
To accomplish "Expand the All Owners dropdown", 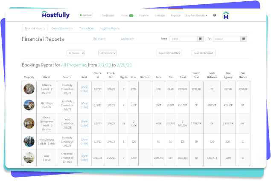I will coord(76,53).
